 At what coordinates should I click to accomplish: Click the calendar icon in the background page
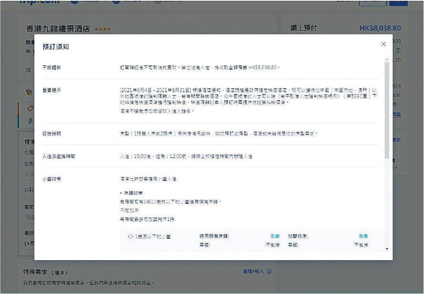tap(28, 70)
